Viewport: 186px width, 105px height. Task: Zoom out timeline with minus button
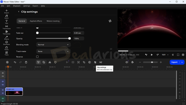(x=140, y=62)
